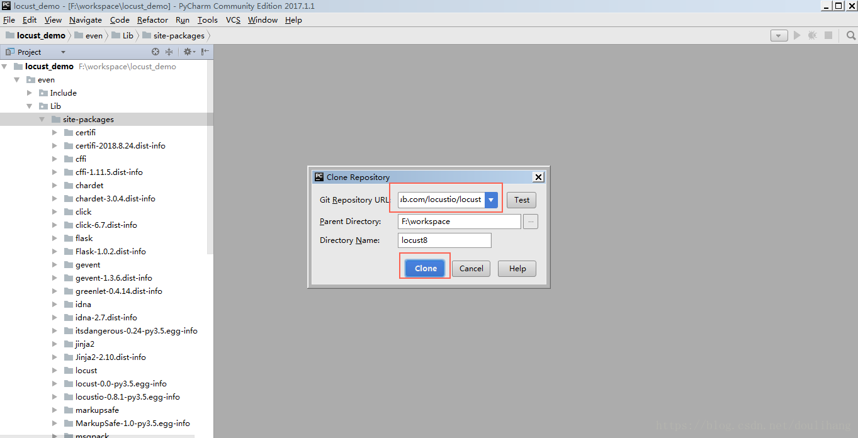Open the File menu
The image size is (858, 438).
(x=9, y=20)
